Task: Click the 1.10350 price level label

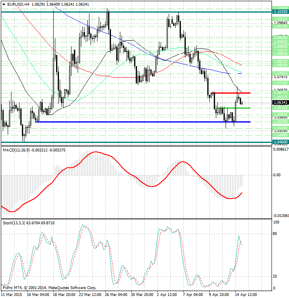Action: 280,12
